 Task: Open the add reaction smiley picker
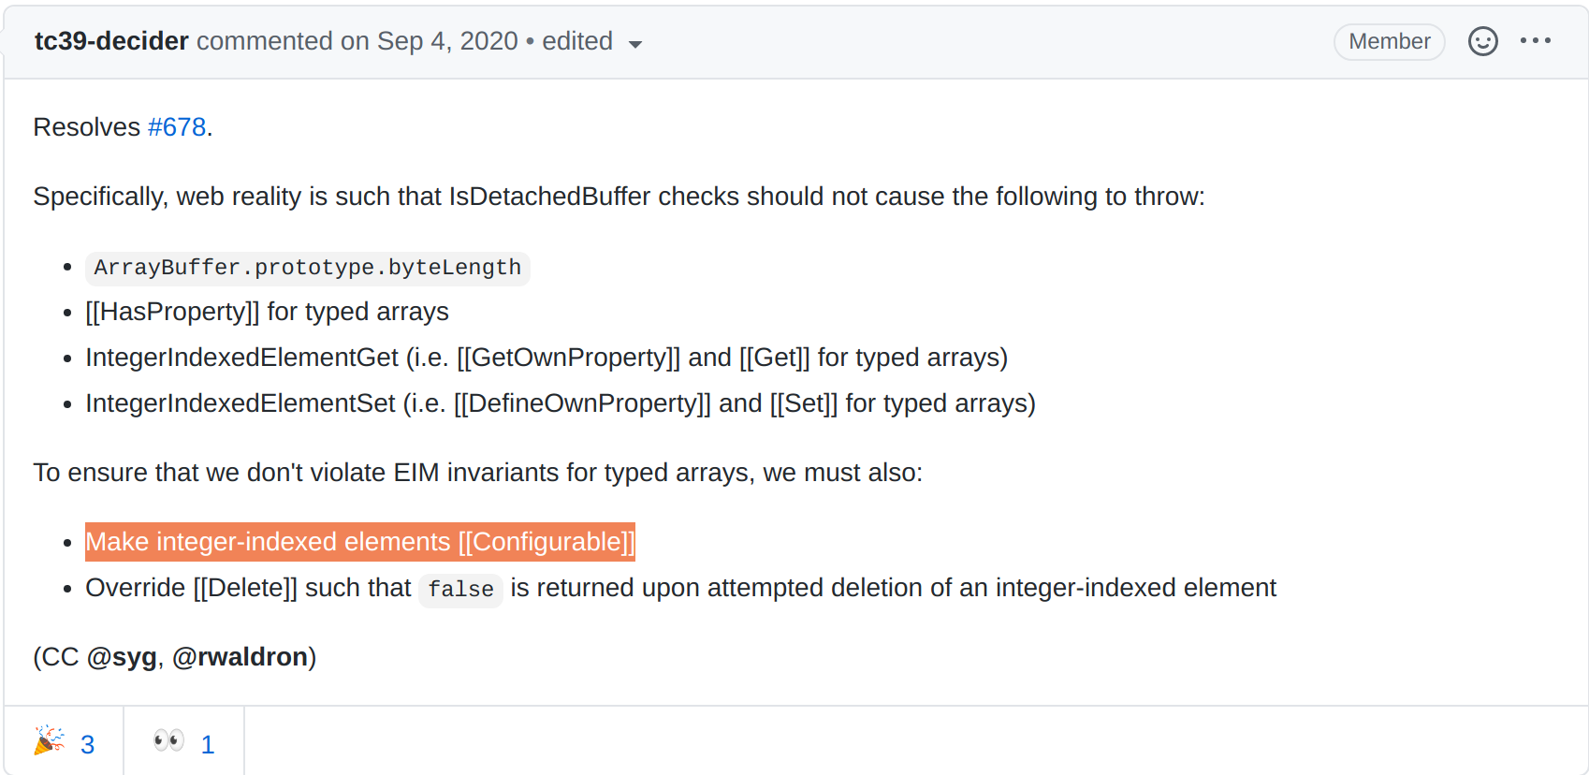[x=1482, y=41]
